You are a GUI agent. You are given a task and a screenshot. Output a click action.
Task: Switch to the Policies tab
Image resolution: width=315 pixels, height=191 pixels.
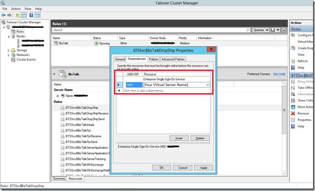(x=154, y=59)
